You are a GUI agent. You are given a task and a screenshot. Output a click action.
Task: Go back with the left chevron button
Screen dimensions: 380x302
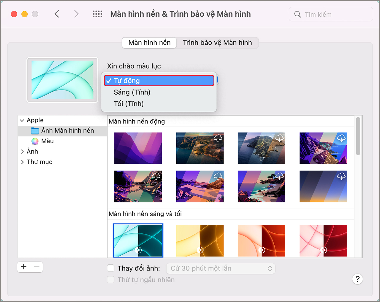click(x=57, y=14)
